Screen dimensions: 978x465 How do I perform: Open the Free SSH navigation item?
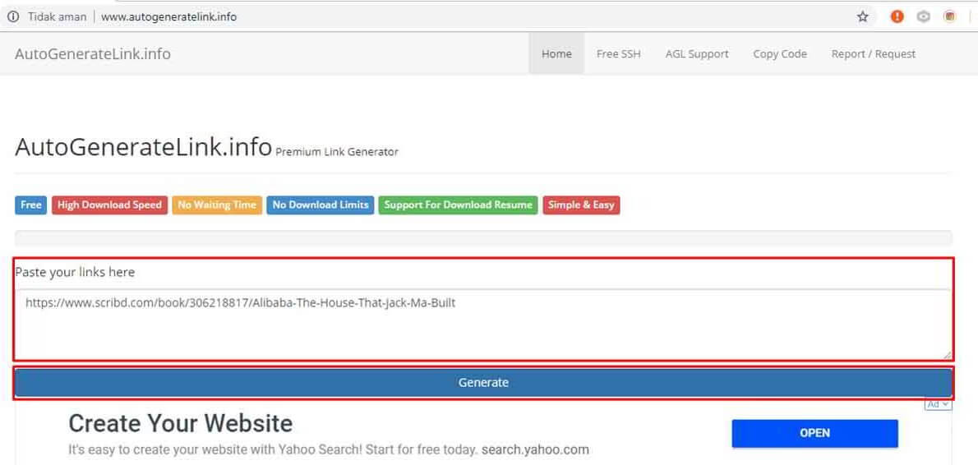pos(618,53)
